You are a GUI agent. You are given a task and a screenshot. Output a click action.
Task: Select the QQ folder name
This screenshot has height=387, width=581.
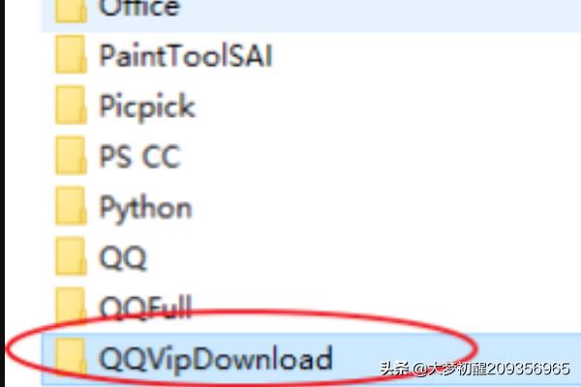click(123, 258)
